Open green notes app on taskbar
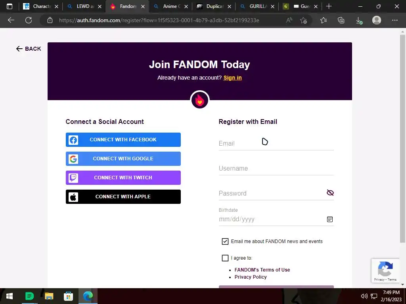 pyautogui.click(x=29, y=296)
